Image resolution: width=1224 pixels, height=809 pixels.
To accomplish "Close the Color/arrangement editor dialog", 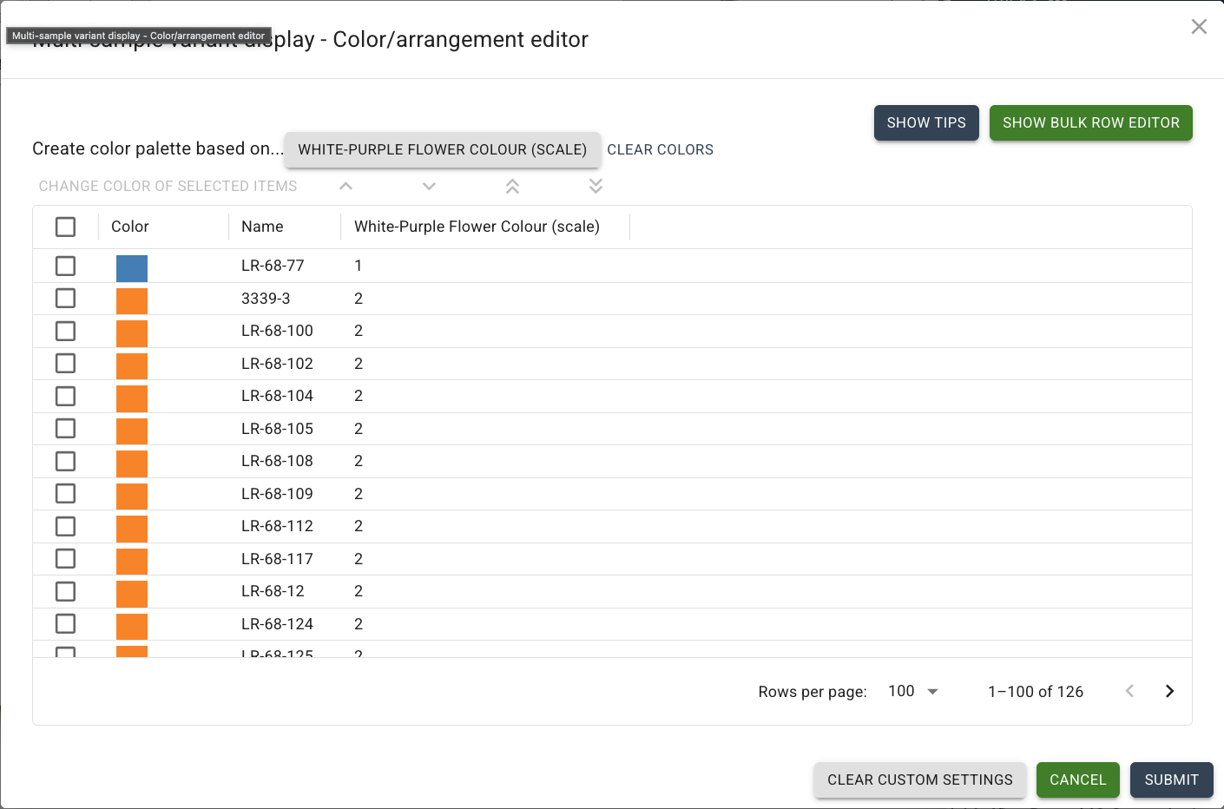I will coord(1199,27).
